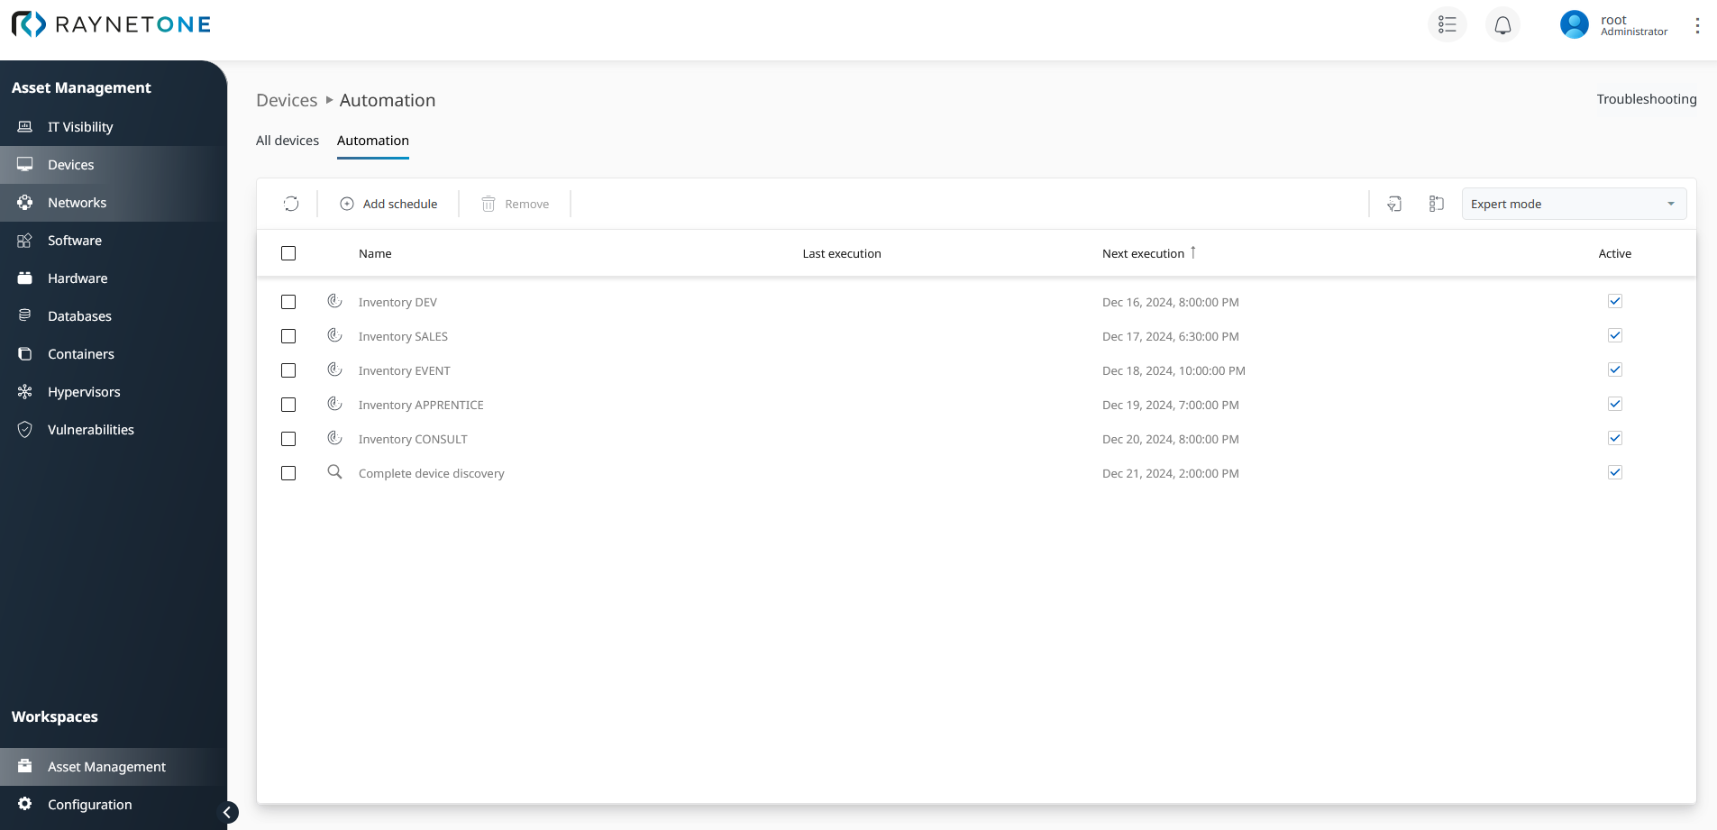
Task: Click the export icon left of column chooser
Action: 1393,204
